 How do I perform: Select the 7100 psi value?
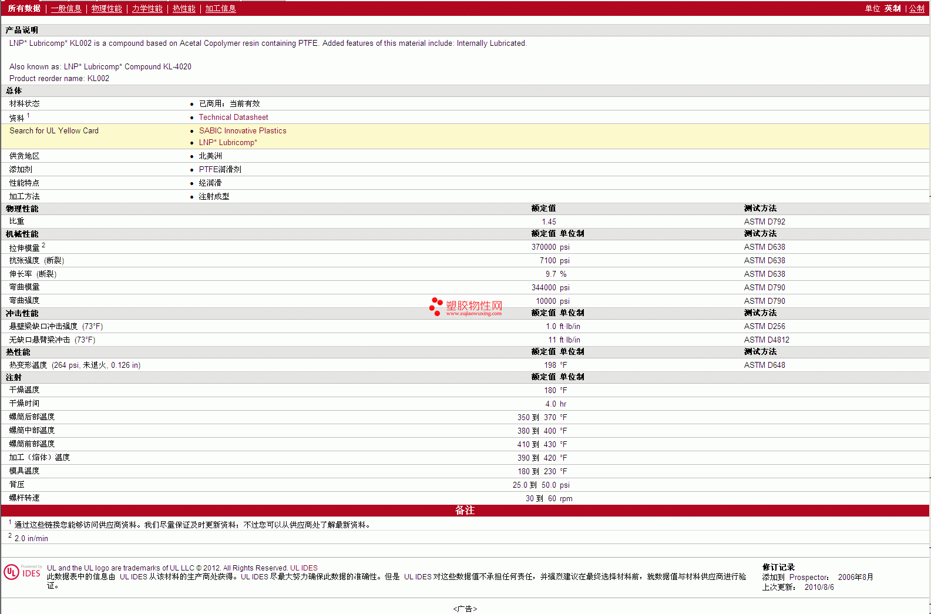point(554,260)
